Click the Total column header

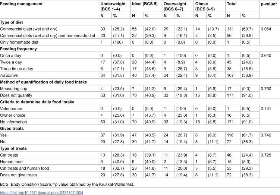click(232, 4)
